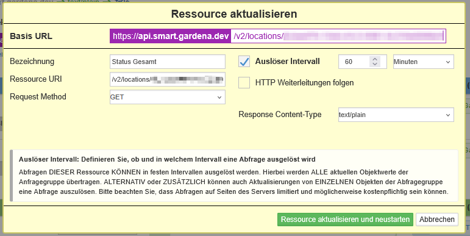The width and height of the screenshot is (470, 236).
Task: Click the Ressource URI label
Action: click(x=36, y=79)
